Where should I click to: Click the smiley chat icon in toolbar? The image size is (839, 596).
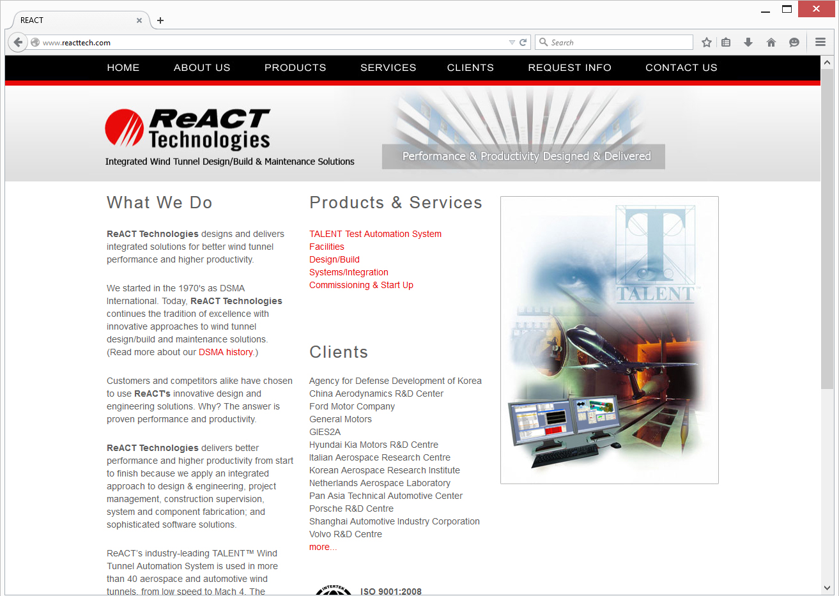[x=794, y=42]
